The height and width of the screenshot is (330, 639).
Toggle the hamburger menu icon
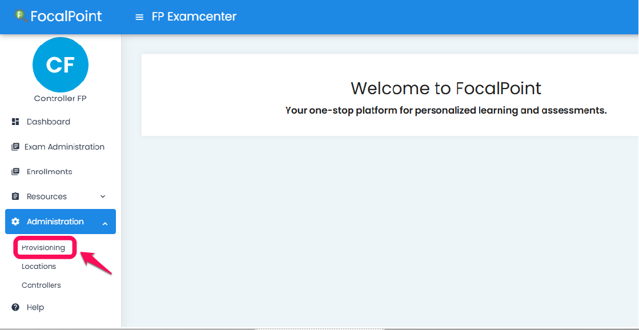(139, 17)
